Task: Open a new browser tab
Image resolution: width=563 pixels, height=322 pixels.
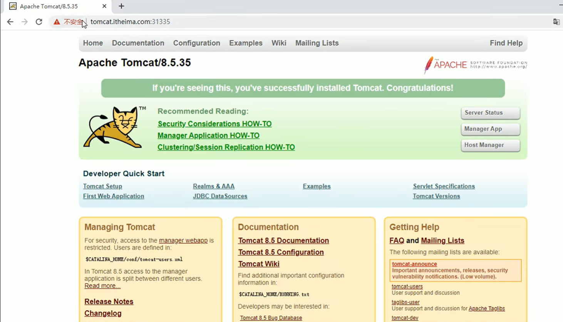Action: (x=121, y=6)
